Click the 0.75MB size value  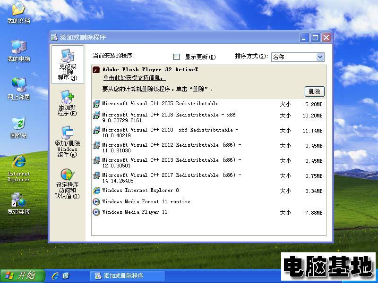tap(314, 176)
